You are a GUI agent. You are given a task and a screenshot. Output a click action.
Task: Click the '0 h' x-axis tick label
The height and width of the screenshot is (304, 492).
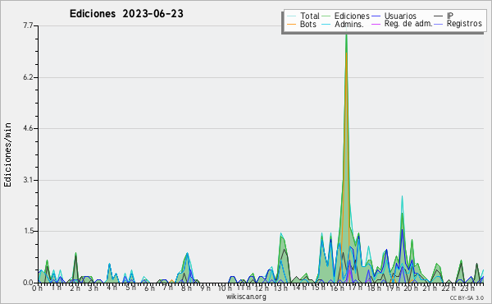tap(37, 288)
